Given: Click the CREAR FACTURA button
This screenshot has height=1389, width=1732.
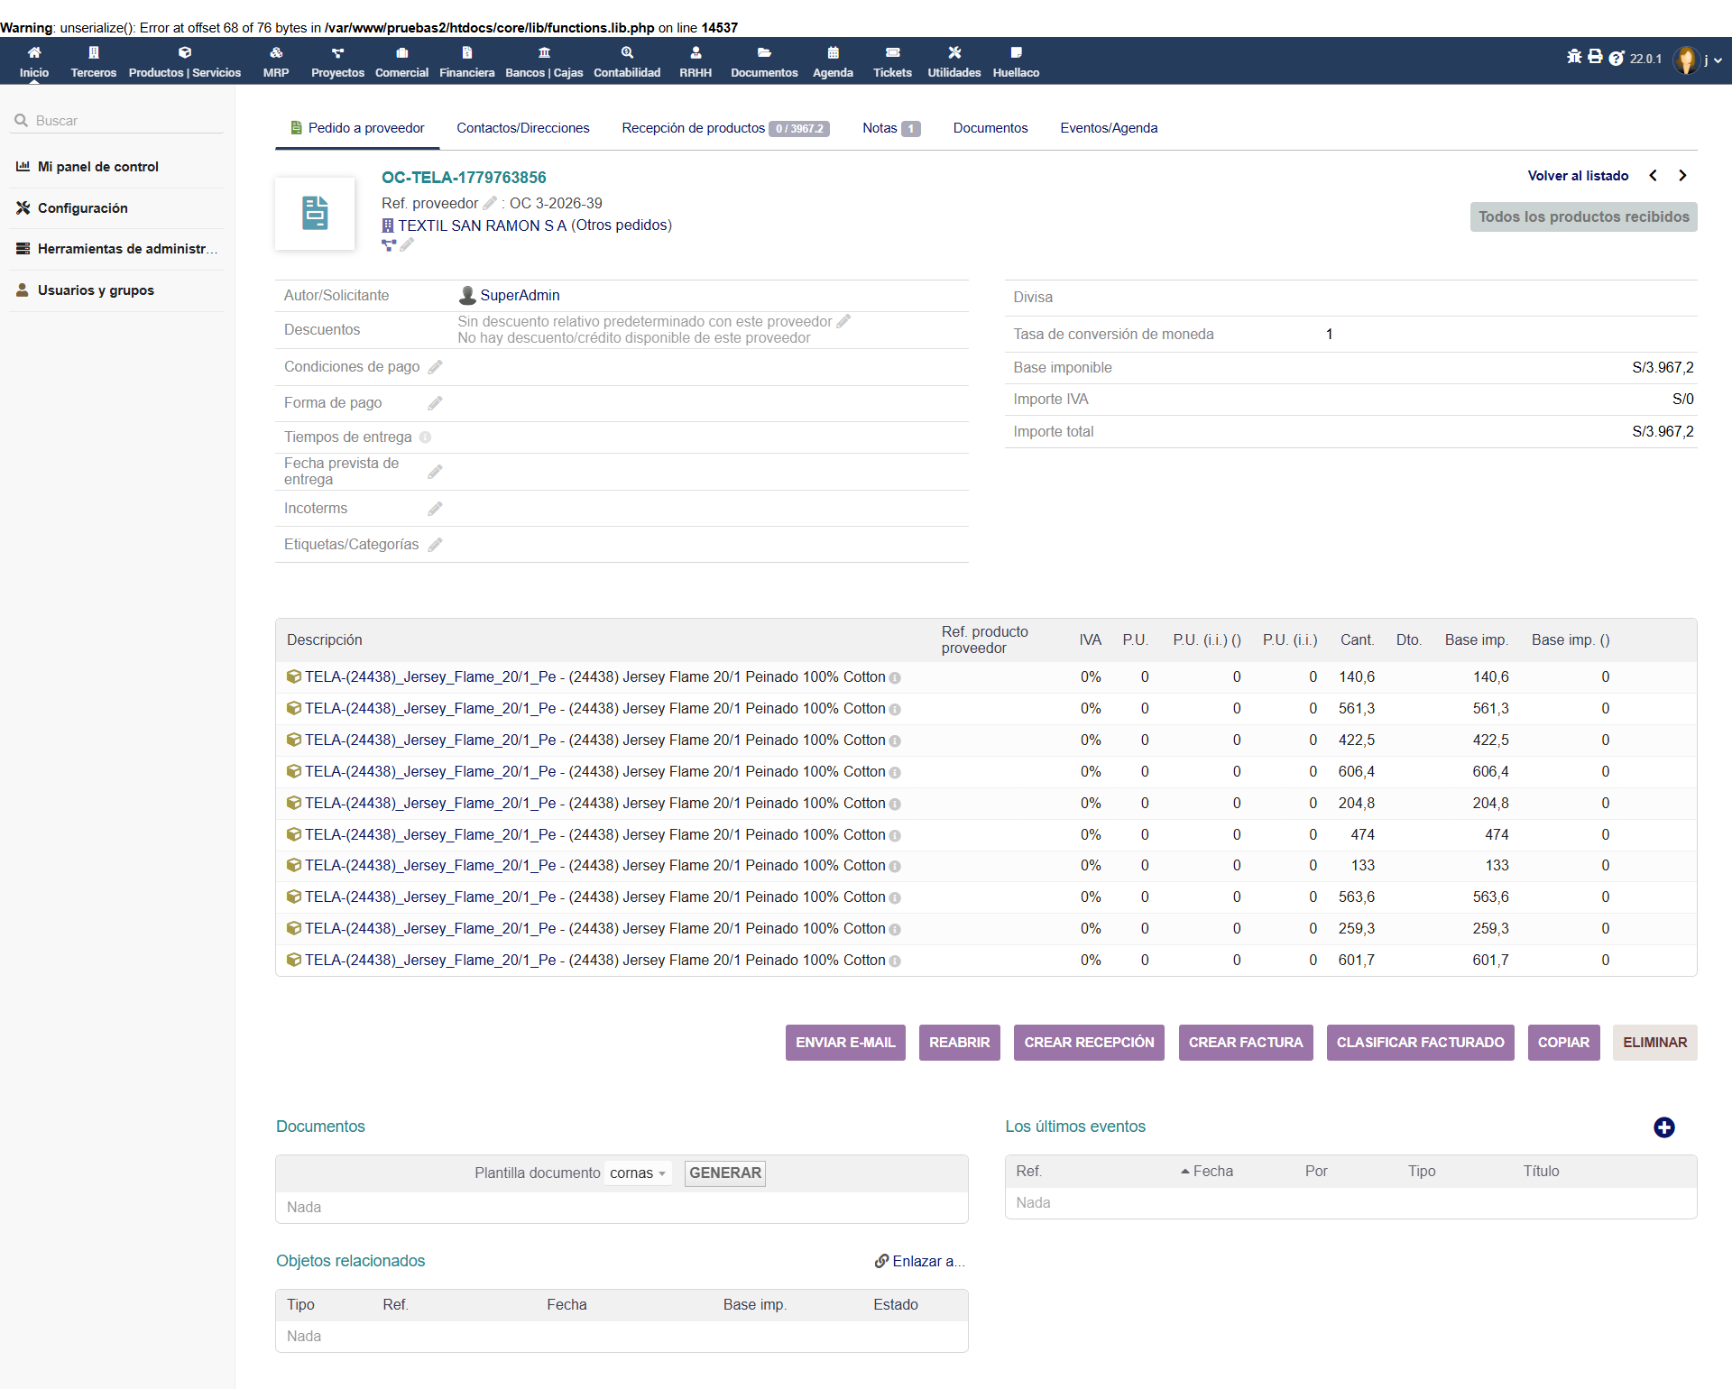Looking at the screenshot, I should click(x=1246, y=1043).
